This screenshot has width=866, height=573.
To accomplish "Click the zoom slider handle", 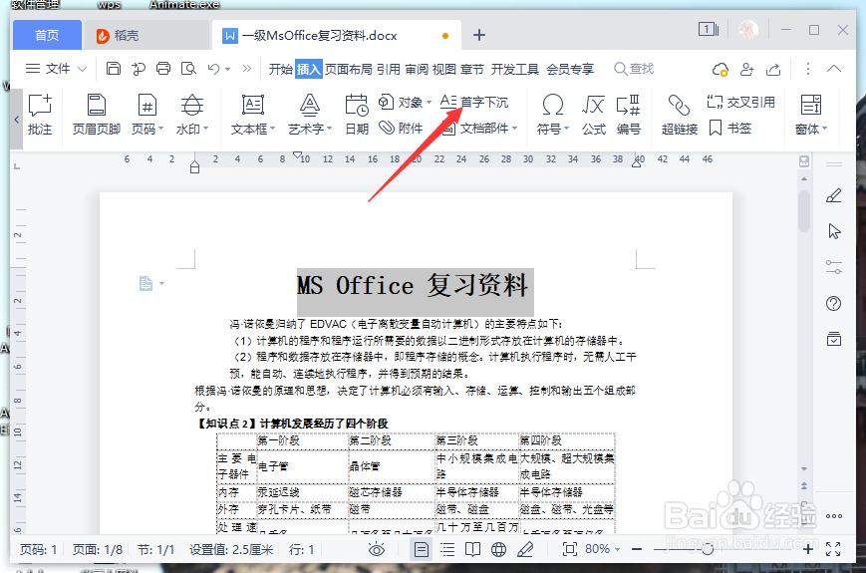I will [x=707, y=549].
